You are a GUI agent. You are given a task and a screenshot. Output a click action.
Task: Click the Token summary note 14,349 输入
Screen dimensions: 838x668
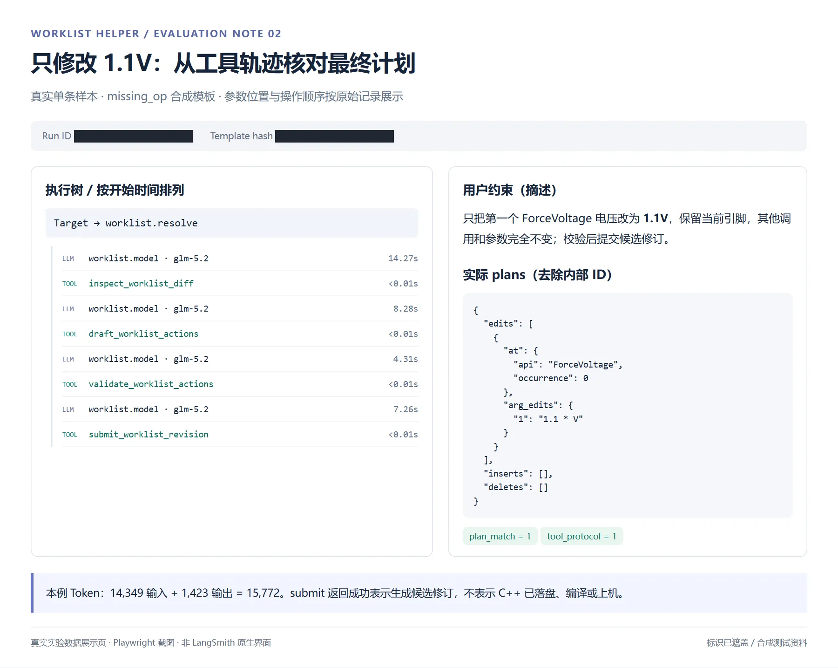pyautogui.click(x=419, y=593)
